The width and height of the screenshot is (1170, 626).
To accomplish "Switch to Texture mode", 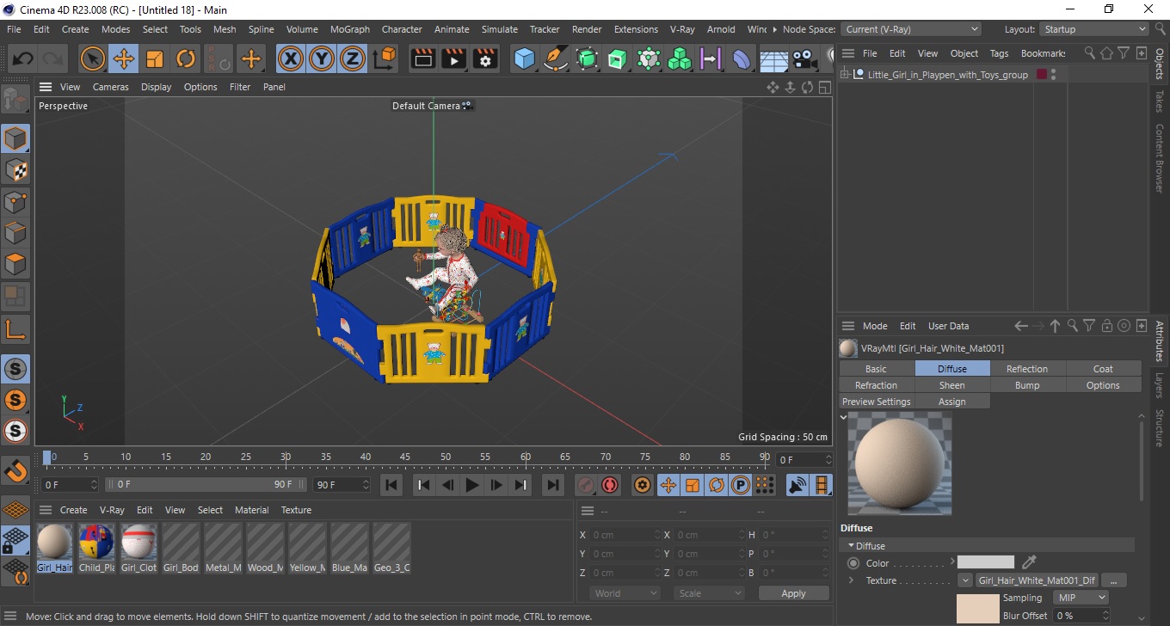I will (x=15, y=170).
